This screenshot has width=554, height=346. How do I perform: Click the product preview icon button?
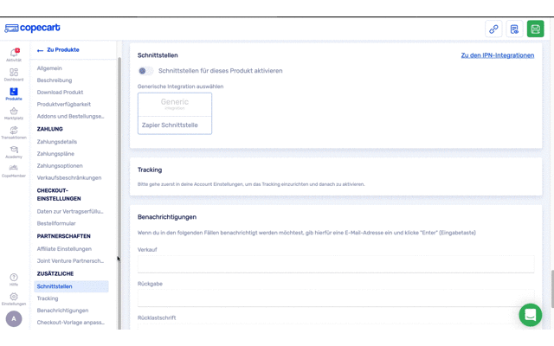coord(514,29)
